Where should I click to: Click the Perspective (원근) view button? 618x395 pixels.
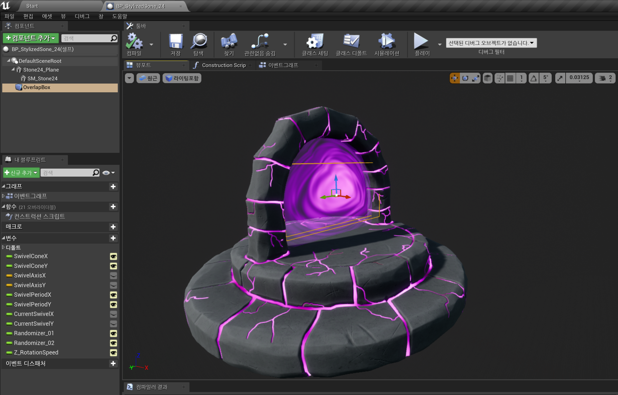(x=148, y=78)
